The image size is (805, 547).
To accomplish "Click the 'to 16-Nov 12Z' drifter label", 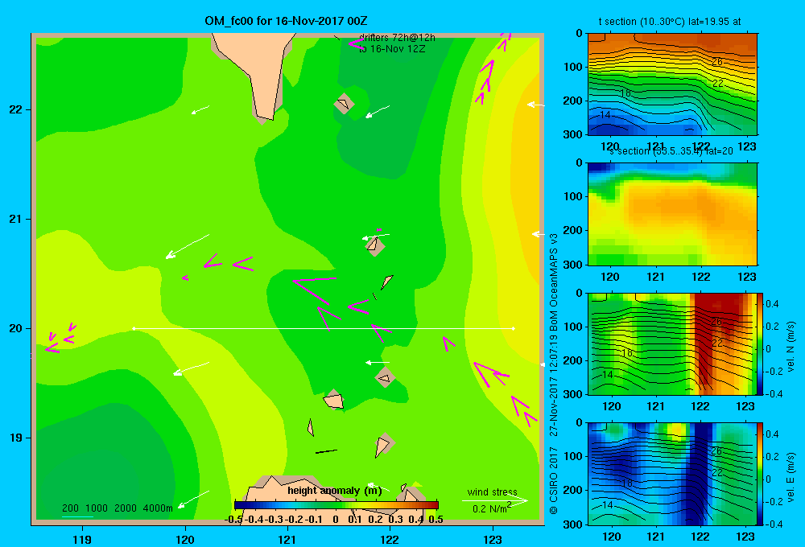I will pyautogui.click(x=392, y=49).
